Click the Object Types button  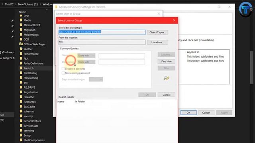(157, 32)
